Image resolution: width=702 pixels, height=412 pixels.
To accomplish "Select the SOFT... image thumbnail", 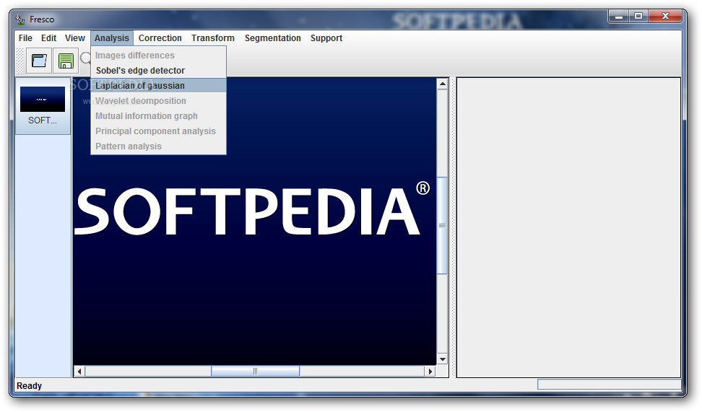I will tap(43, 106).
